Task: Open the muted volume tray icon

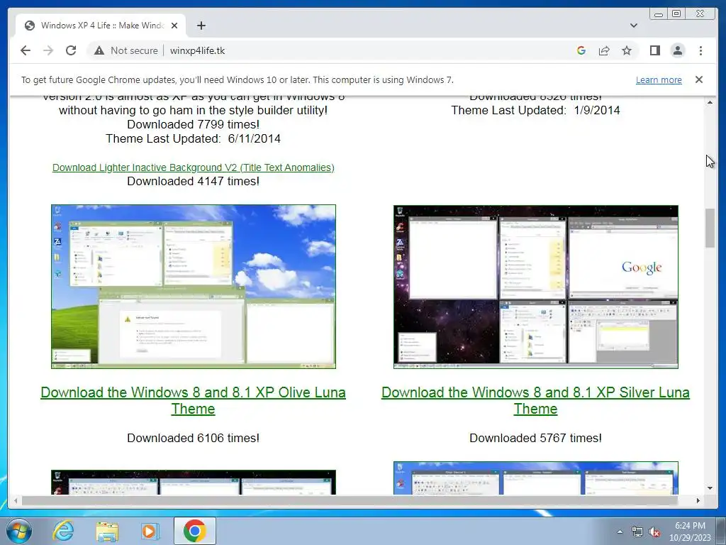Action: tap(654, 532)
